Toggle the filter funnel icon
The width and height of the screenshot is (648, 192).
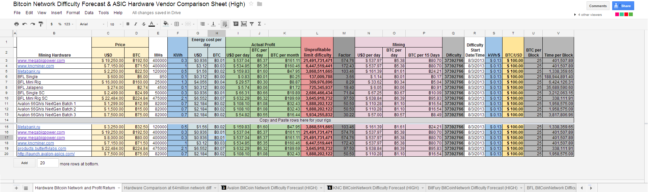[252, 24]
